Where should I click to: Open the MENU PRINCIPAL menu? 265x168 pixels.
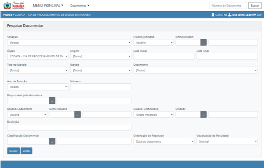(48, 6)
